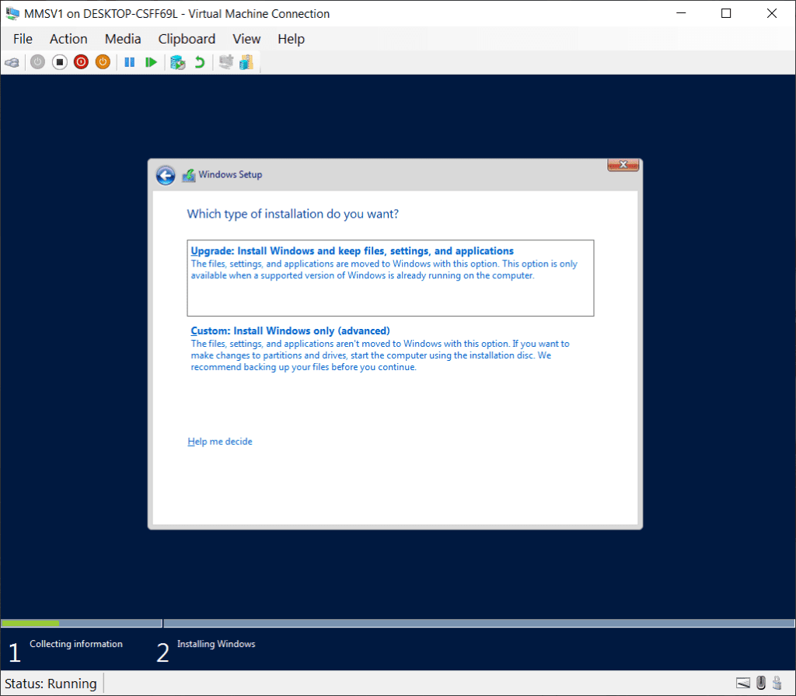796x696 pixels.
Task: Send Ctrl+Alt+Delete via toolbar icon
Action: click(12, 62)
